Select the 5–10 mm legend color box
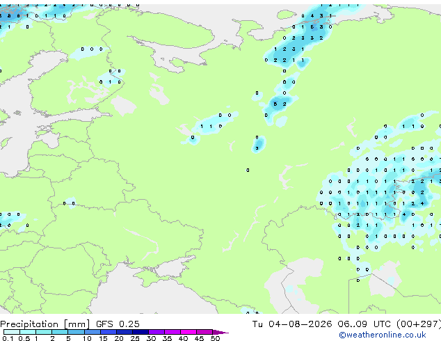 click(x=76, y=332)
